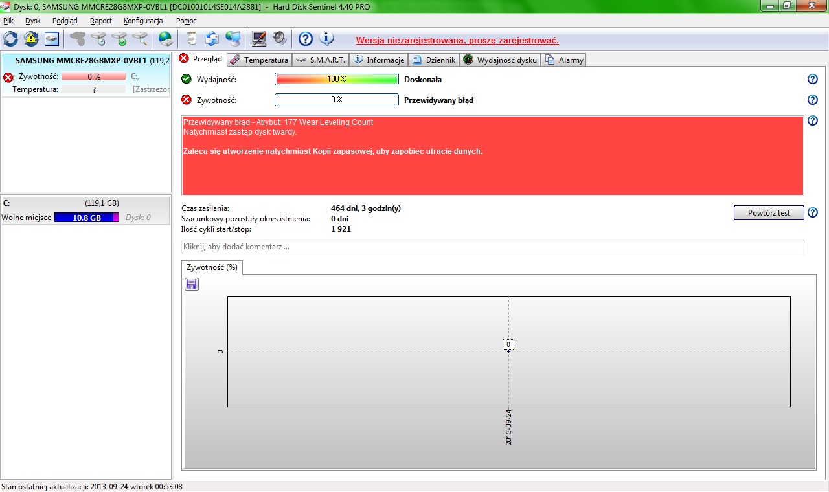This screenshot has width=829, height=492.
Task: Click the send-by-email envelope toolbar icon
Action: pyautogui.click(x=212, y=39)
